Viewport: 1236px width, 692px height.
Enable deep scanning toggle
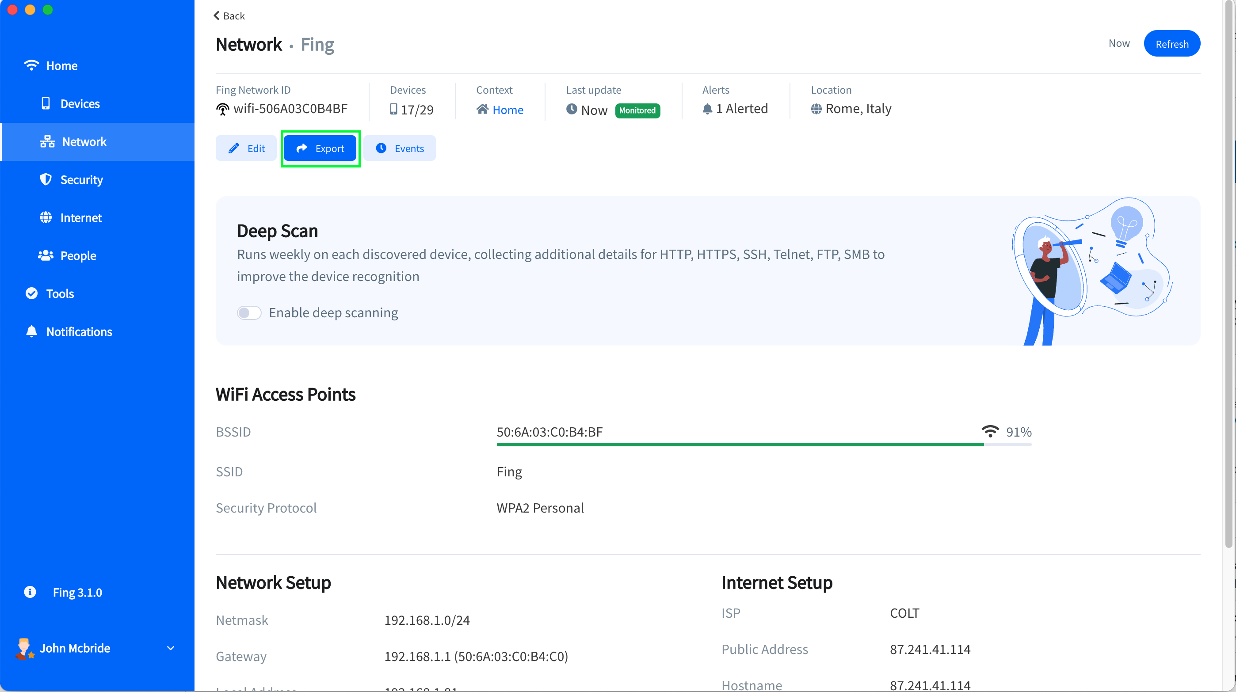249,313
